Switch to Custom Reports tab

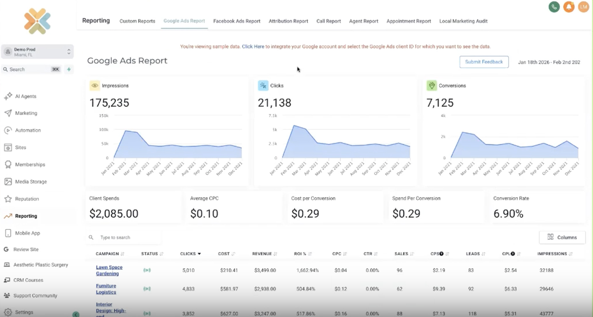point(137,21)
